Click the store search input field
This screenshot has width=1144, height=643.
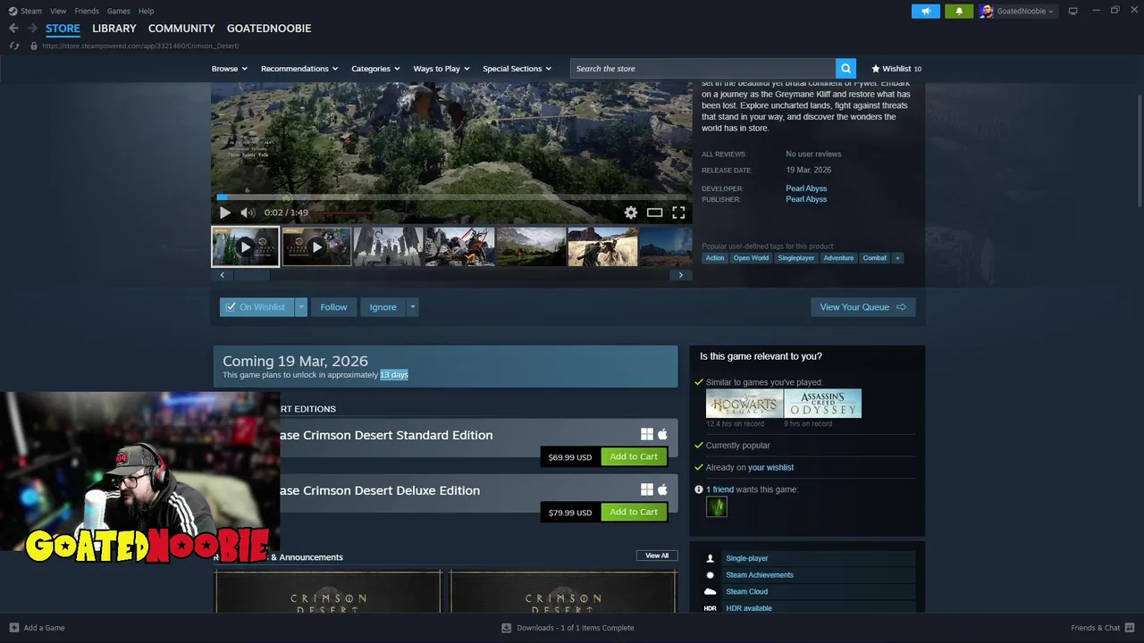pyautogui.click(x=702, y=69)
